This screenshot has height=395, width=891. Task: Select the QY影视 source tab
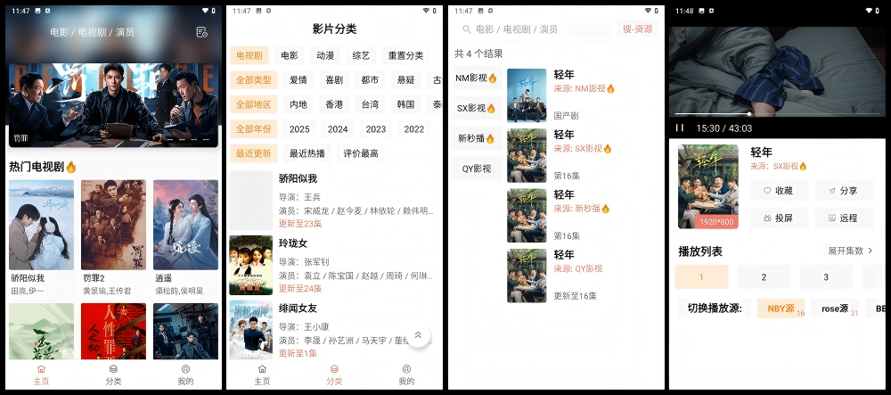476,169
